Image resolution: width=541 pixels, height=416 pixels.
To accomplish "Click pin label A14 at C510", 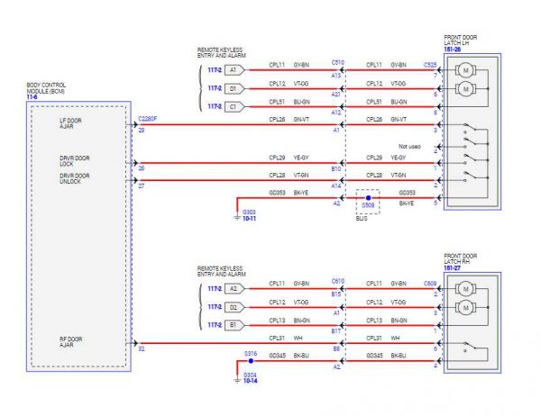I will tap(336, 186).
